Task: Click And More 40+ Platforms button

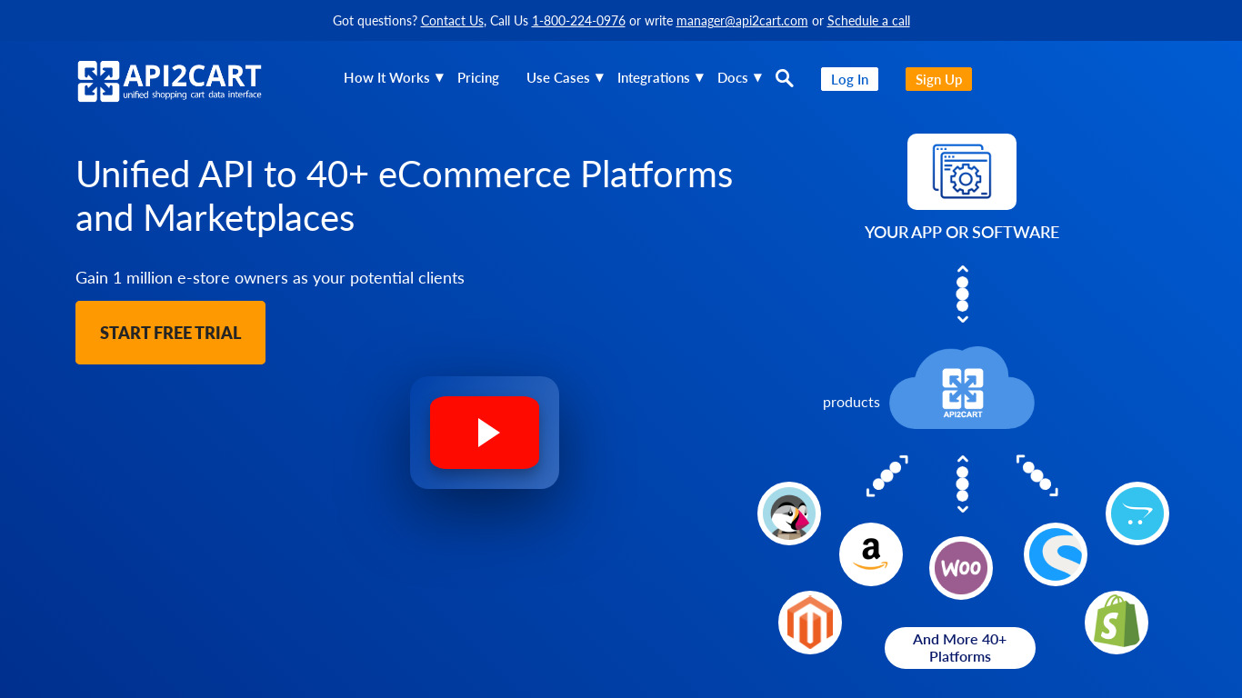Action: [960, 648]
